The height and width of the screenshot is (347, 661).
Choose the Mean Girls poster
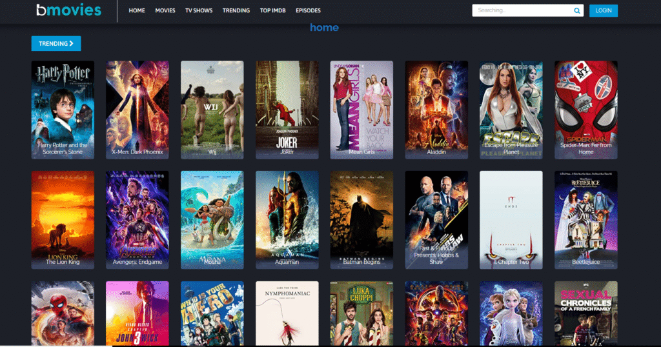coord(361,110)
